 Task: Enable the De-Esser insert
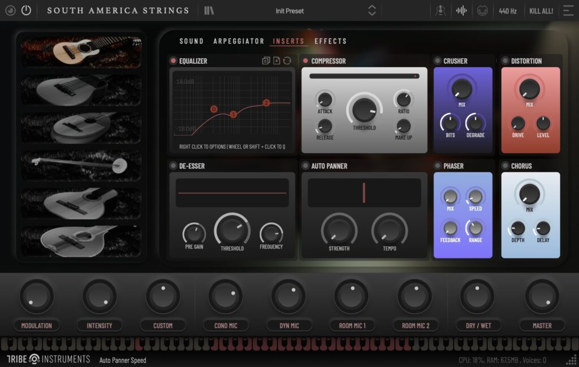[173, 166]
